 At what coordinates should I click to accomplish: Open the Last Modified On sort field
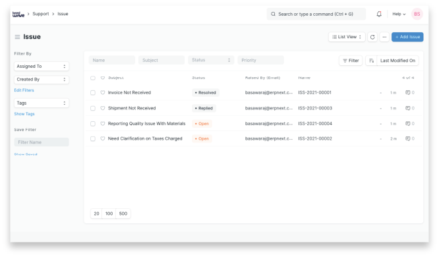click(x=397, y=61)
